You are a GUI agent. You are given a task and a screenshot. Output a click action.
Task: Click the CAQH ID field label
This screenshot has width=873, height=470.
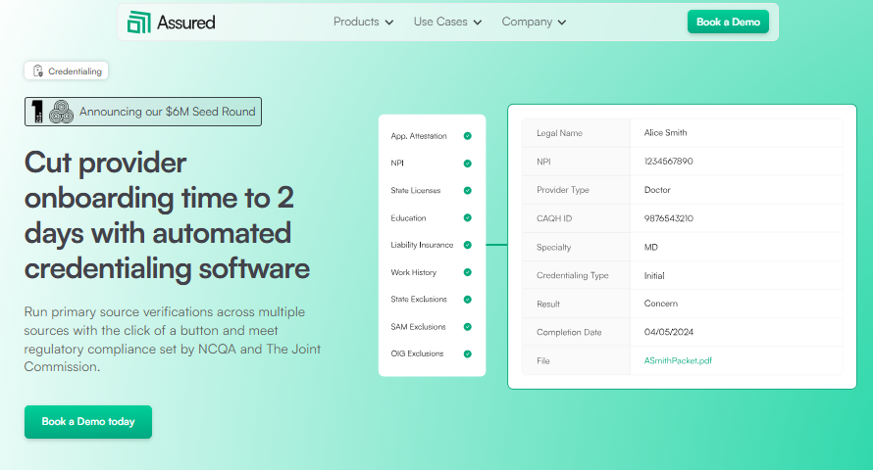pos(554,218)
